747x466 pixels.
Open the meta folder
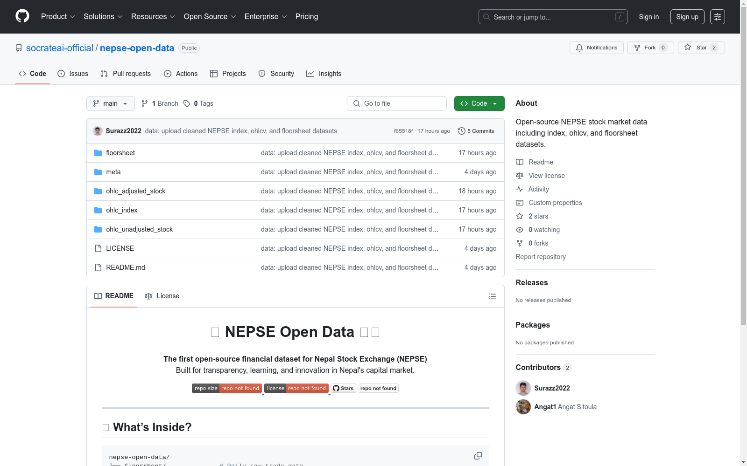click(x=113, y=172)
